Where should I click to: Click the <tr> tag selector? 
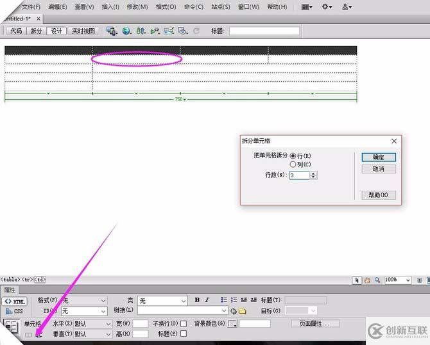pyautogui.click(x=27, y=280)
